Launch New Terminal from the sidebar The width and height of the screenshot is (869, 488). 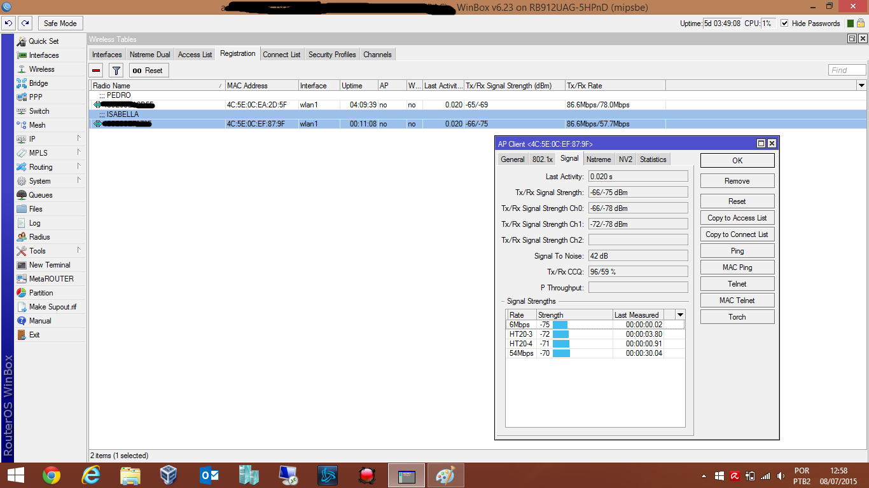coord(50,265)
